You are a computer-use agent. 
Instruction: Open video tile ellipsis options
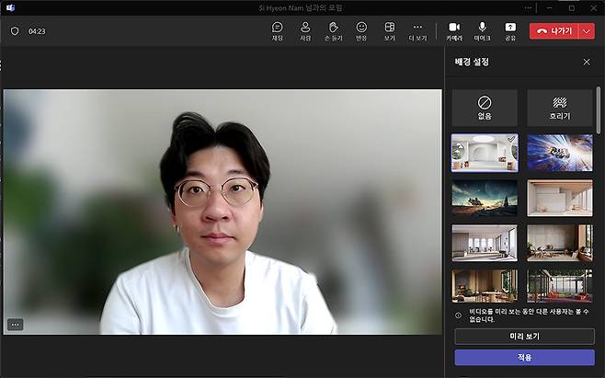15,325
